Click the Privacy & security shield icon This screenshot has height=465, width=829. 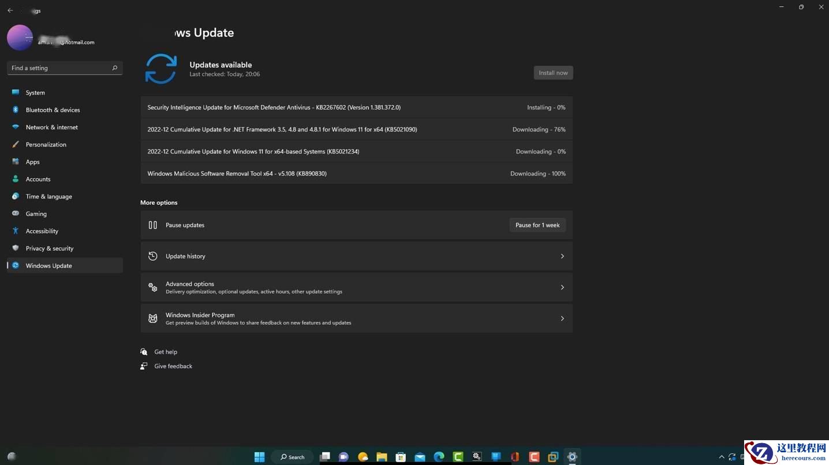point(15,248)
